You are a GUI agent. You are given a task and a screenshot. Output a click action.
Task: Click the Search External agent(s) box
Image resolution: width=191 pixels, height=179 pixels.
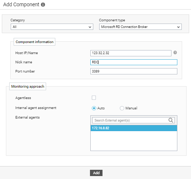click(133, 120)
